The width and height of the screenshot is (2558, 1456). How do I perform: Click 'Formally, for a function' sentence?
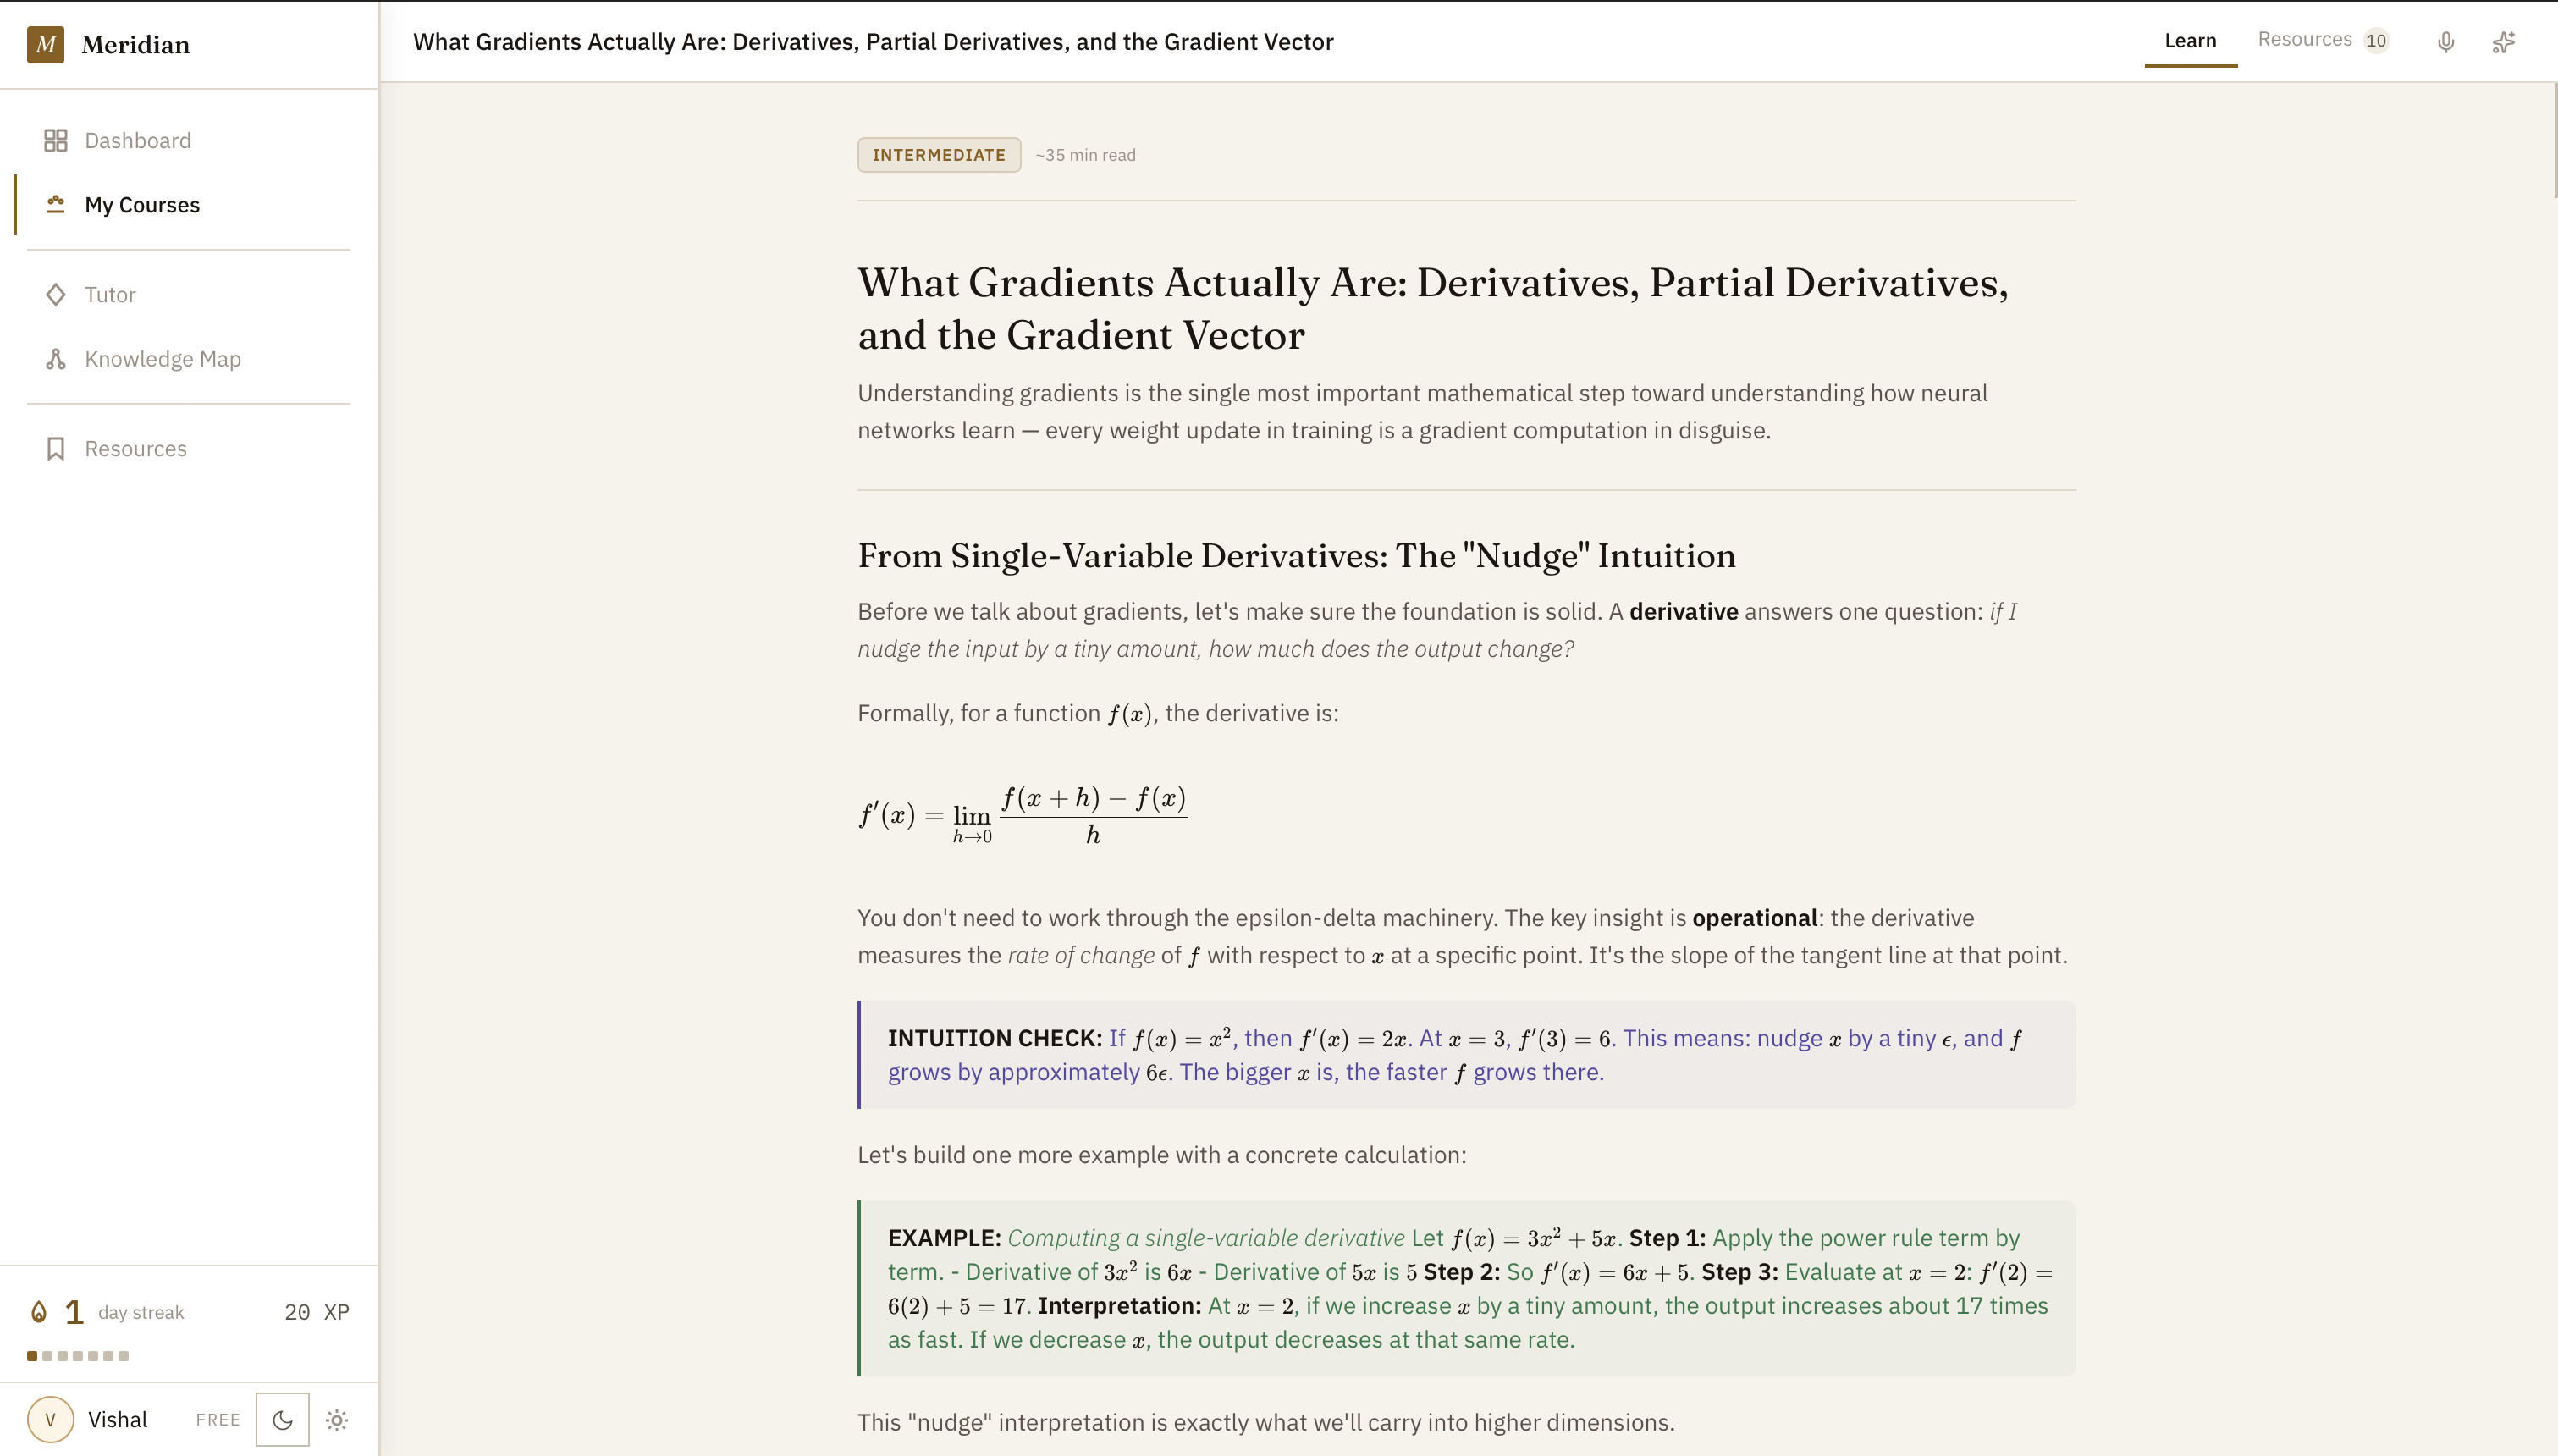[x=1098, y=713]
